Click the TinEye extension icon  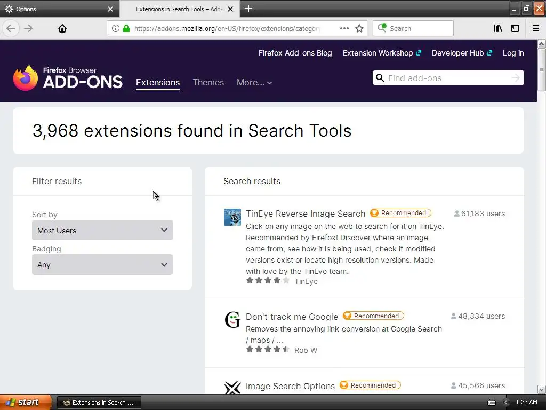(232, 217)
